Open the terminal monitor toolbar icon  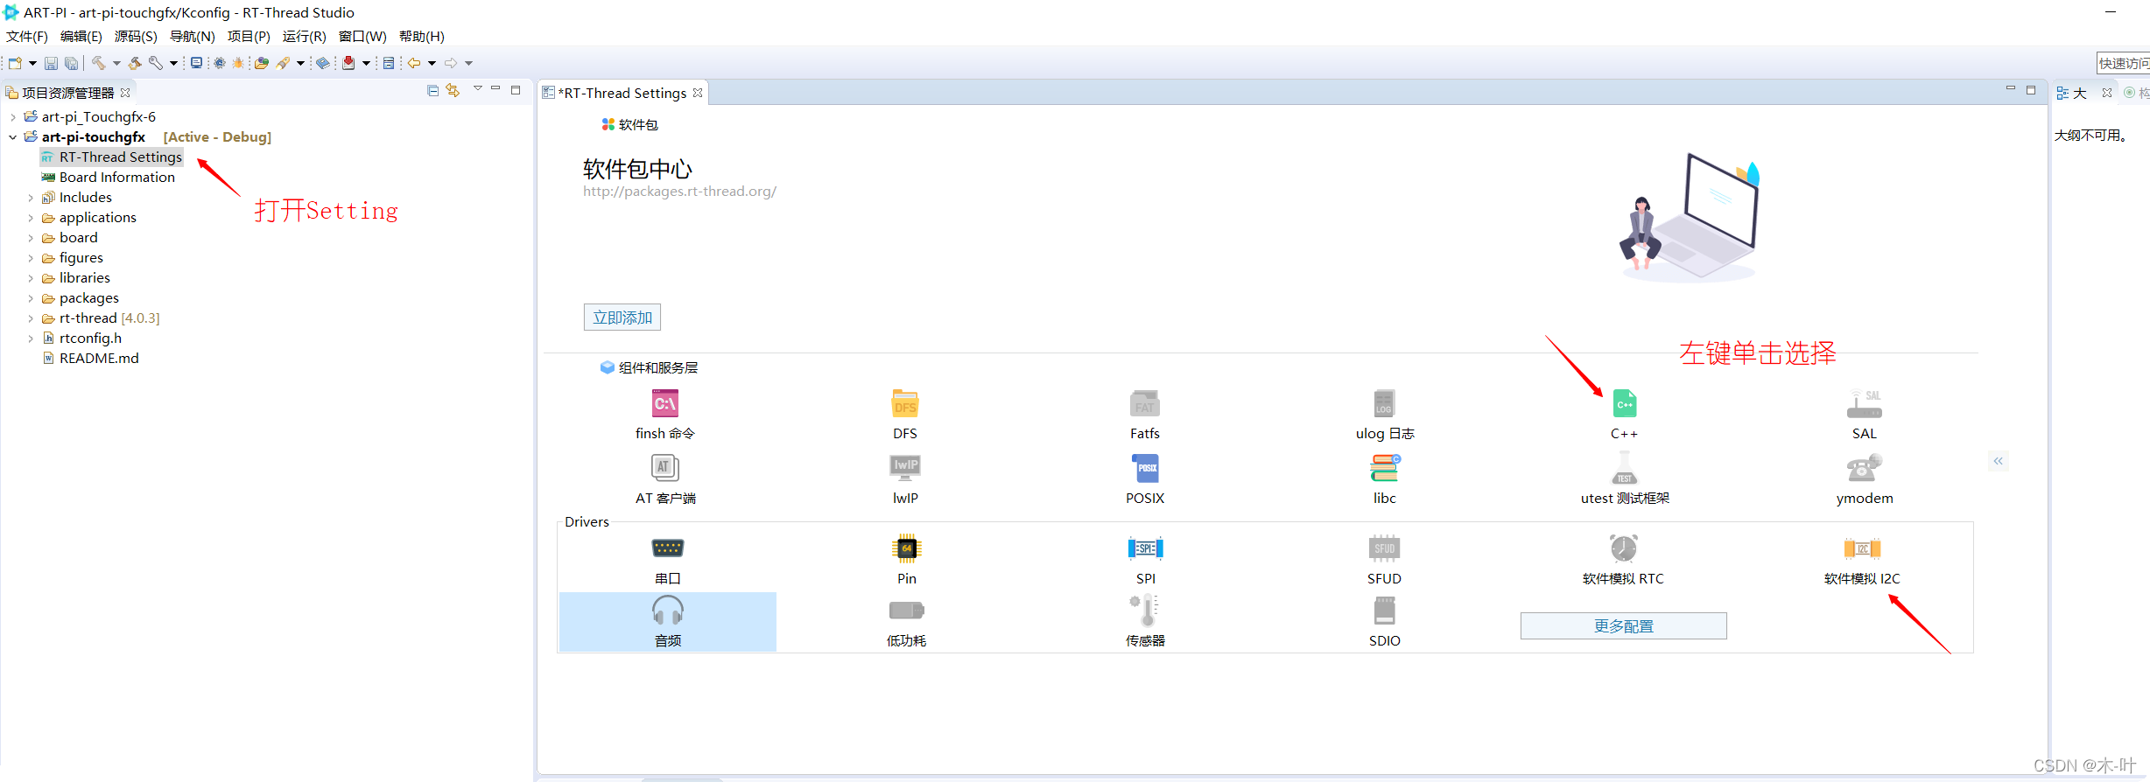pos(196,63)
